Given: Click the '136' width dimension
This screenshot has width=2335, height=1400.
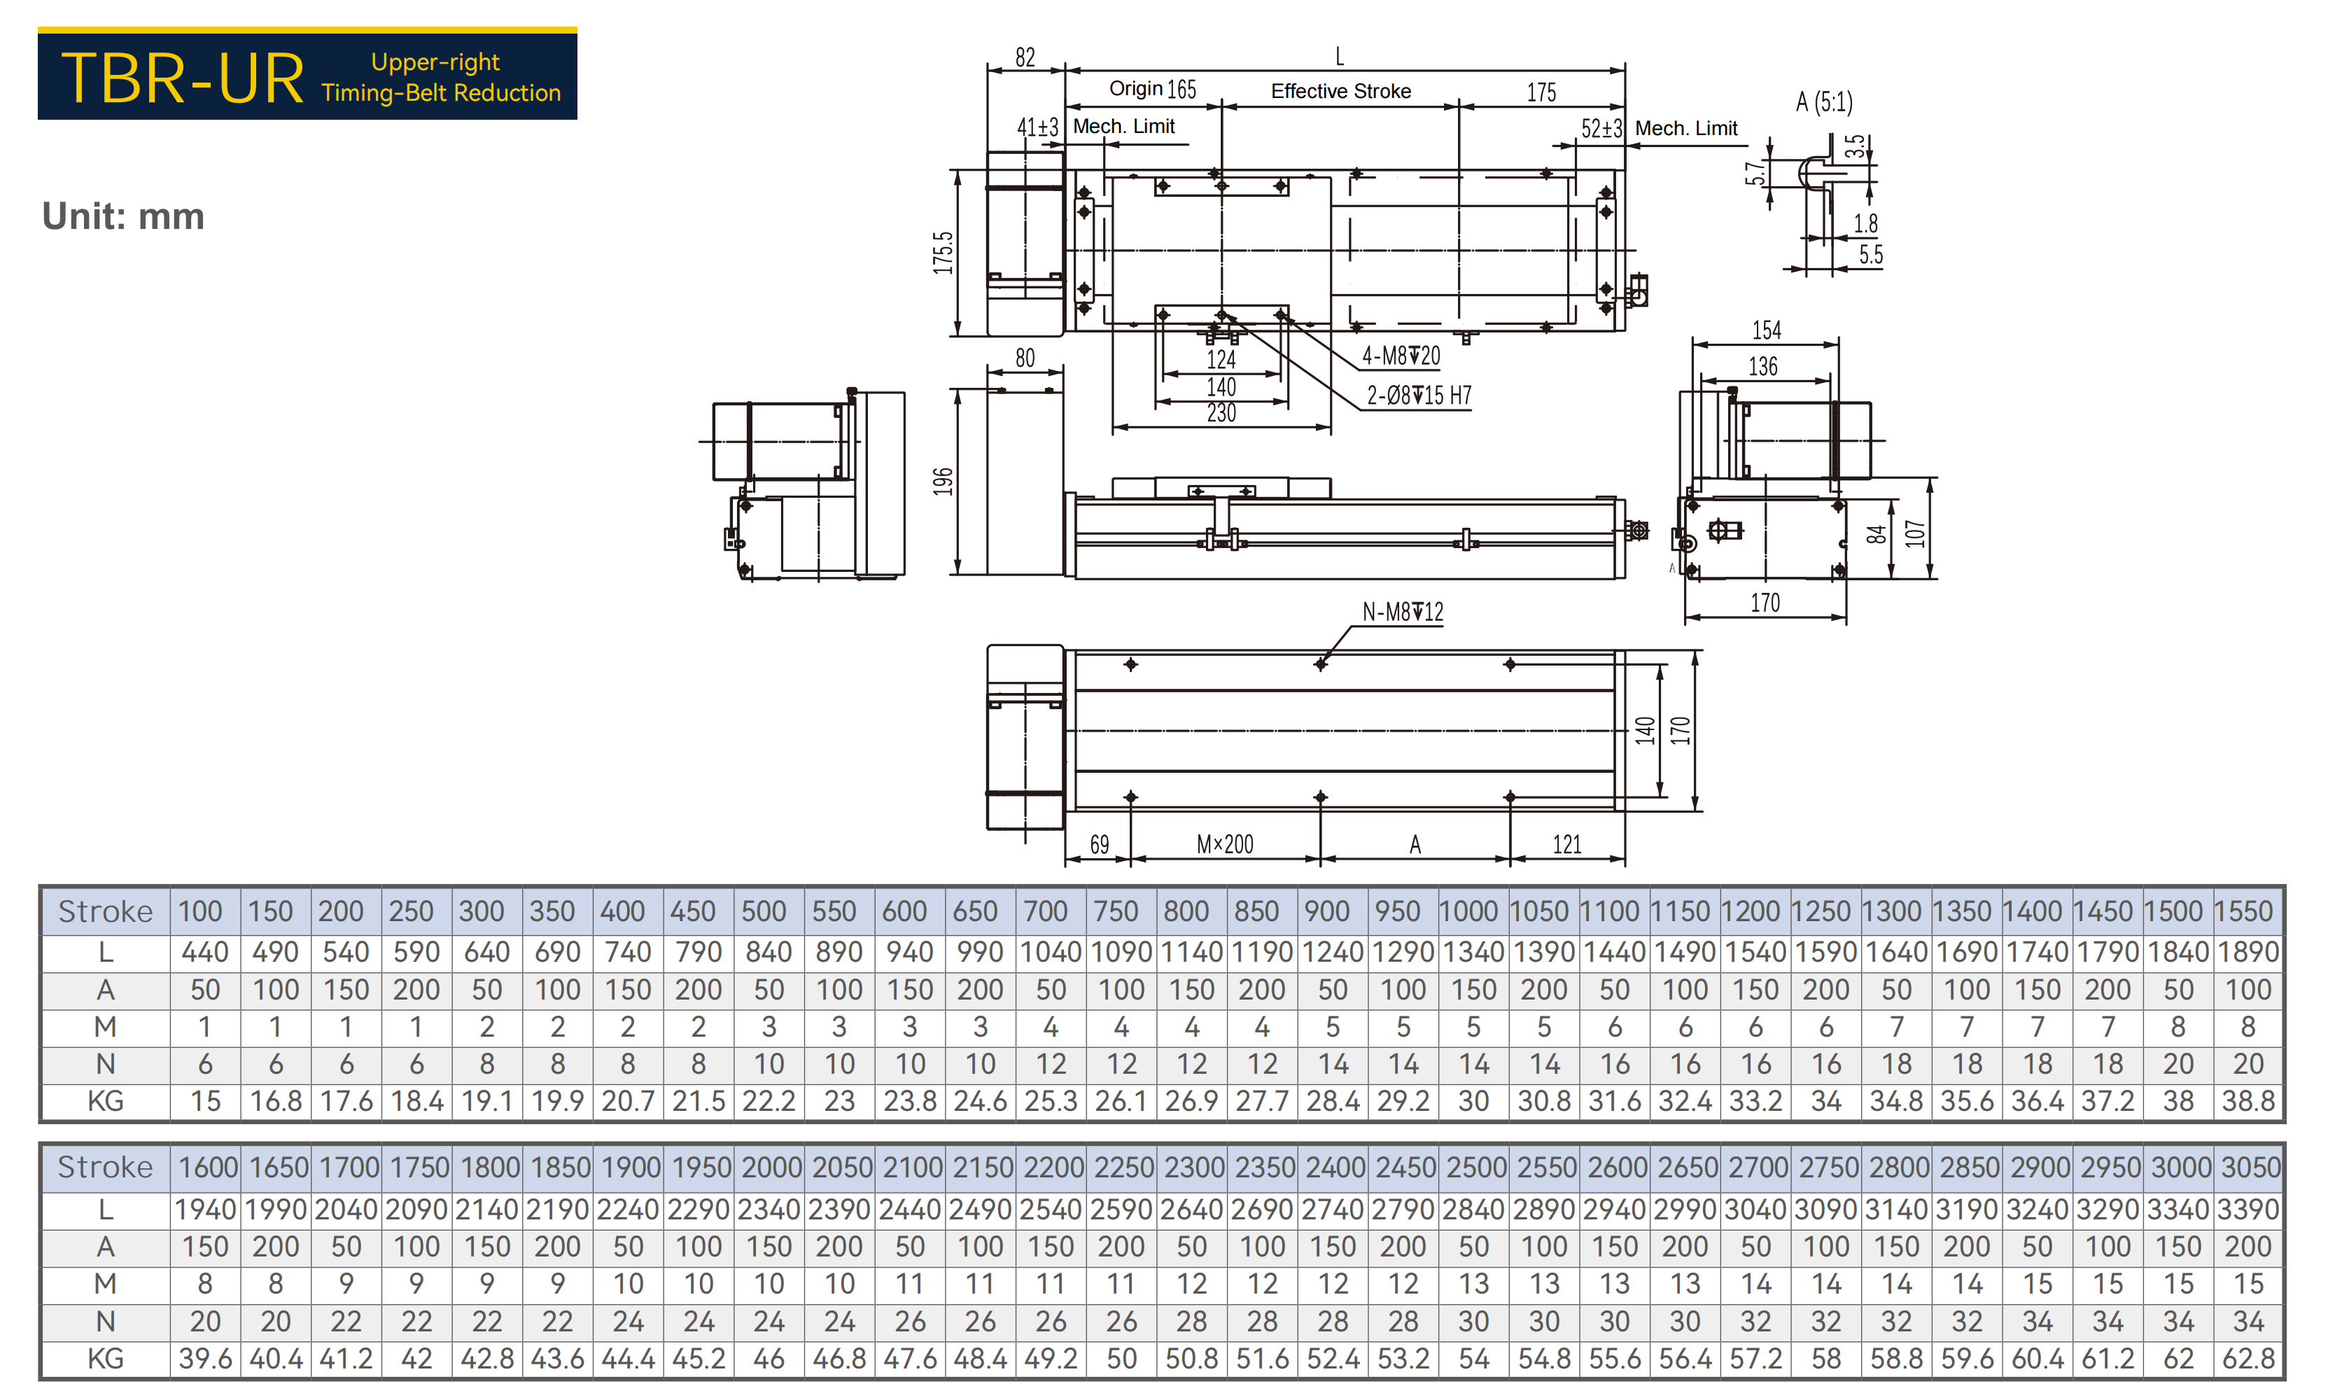Looking at the screenshot, I should (1762, 366).
